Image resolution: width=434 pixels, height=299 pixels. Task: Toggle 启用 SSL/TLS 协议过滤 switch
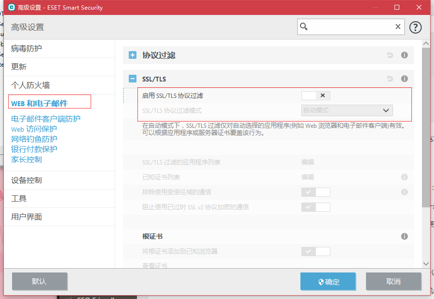(x=315, y=95)
